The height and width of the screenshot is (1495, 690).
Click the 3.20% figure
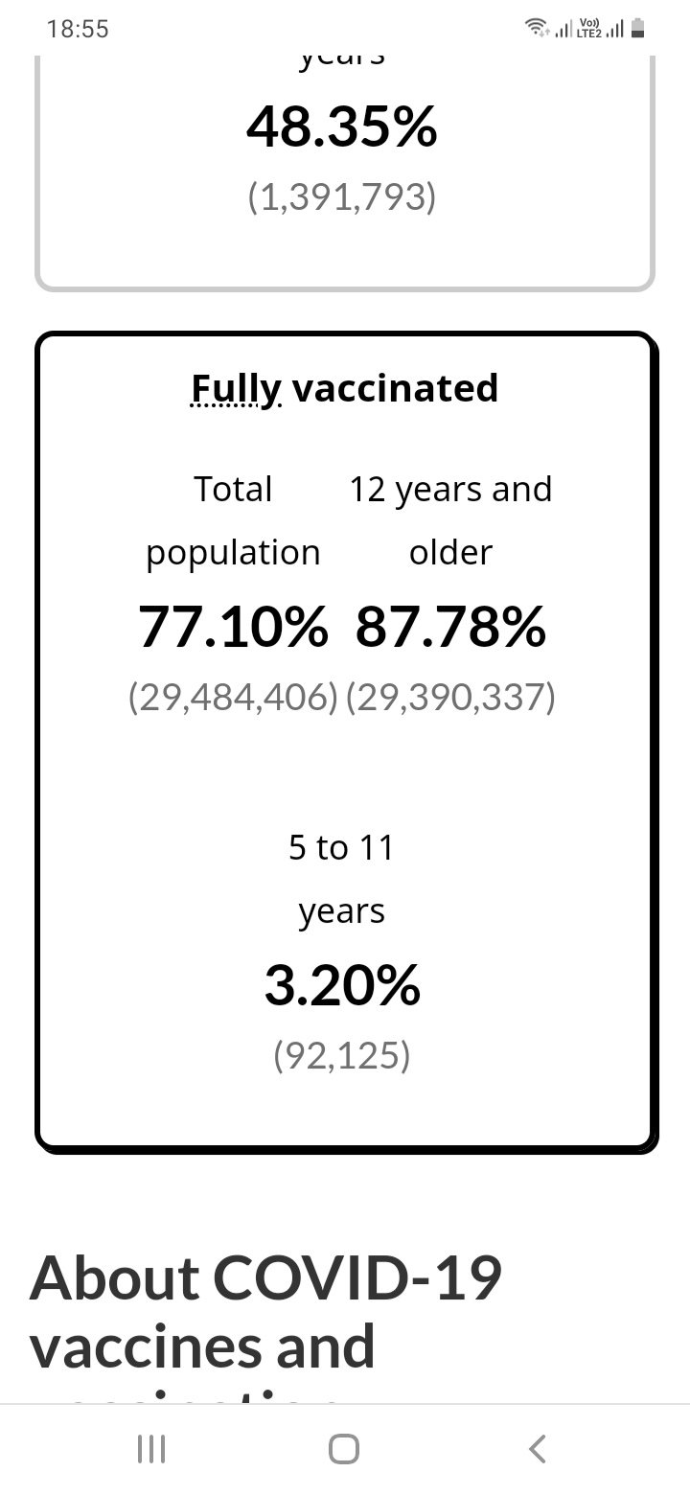[x=342, y=985]
